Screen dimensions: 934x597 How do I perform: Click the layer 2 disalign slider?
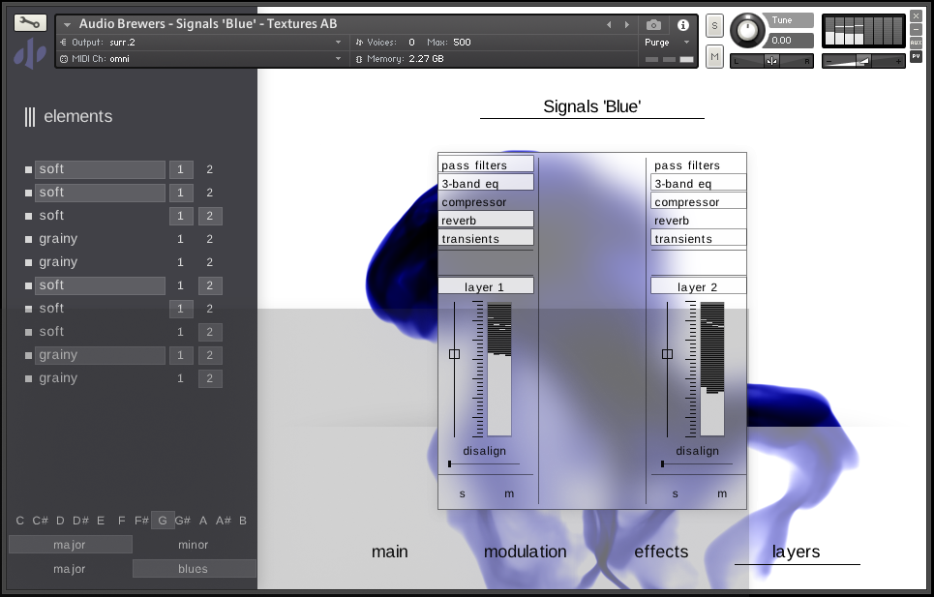pyautogui.click(x=696, y=463)
